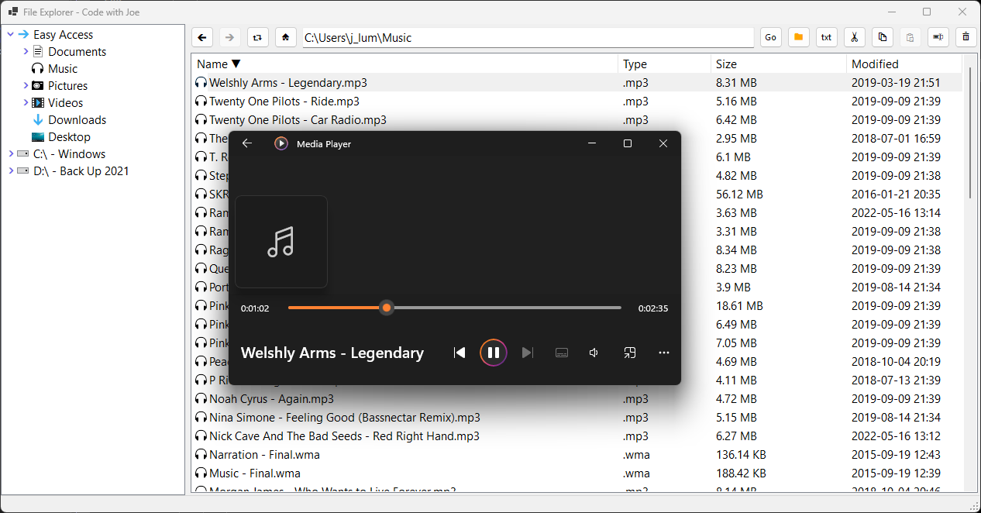Expand the D:\ Back Up 2021 drive
This screenshot has height=513, width=981.
click(x=11, y=170)
